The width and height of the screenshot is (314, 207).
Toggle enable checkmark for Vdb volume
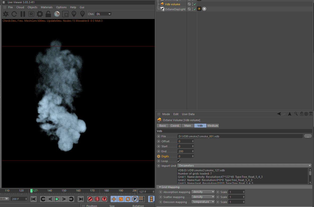pos(195,4)
